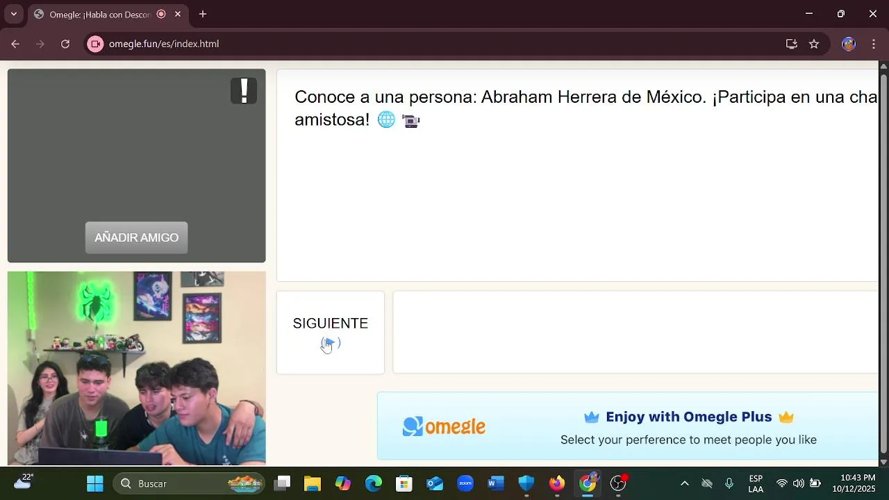The width and height of the screenshot is (889, 500).
Task: Click the SIGUIENTE button
Action: pos(331,333)
